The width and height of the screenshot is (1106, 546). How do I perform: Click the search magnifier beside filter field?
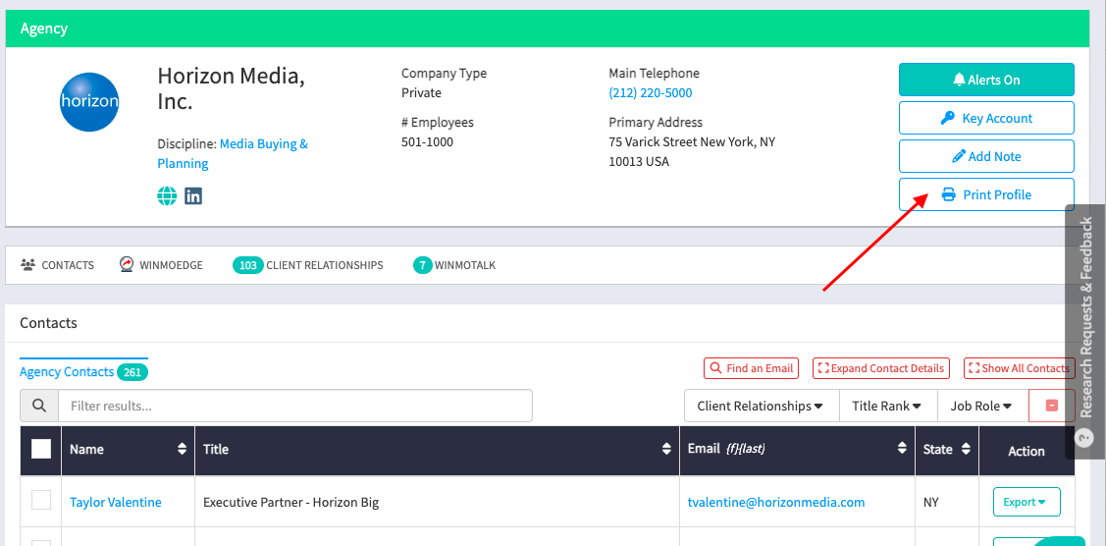(39, 406)
